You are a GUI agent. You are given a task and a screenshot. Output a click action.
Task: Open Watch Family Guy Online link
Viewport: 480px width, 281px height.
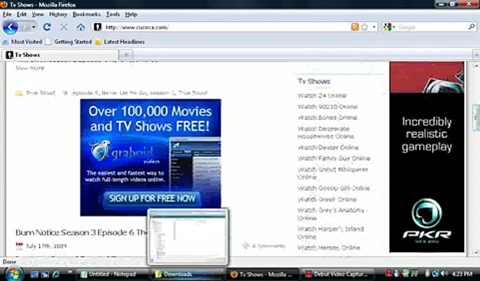[334, 158]
